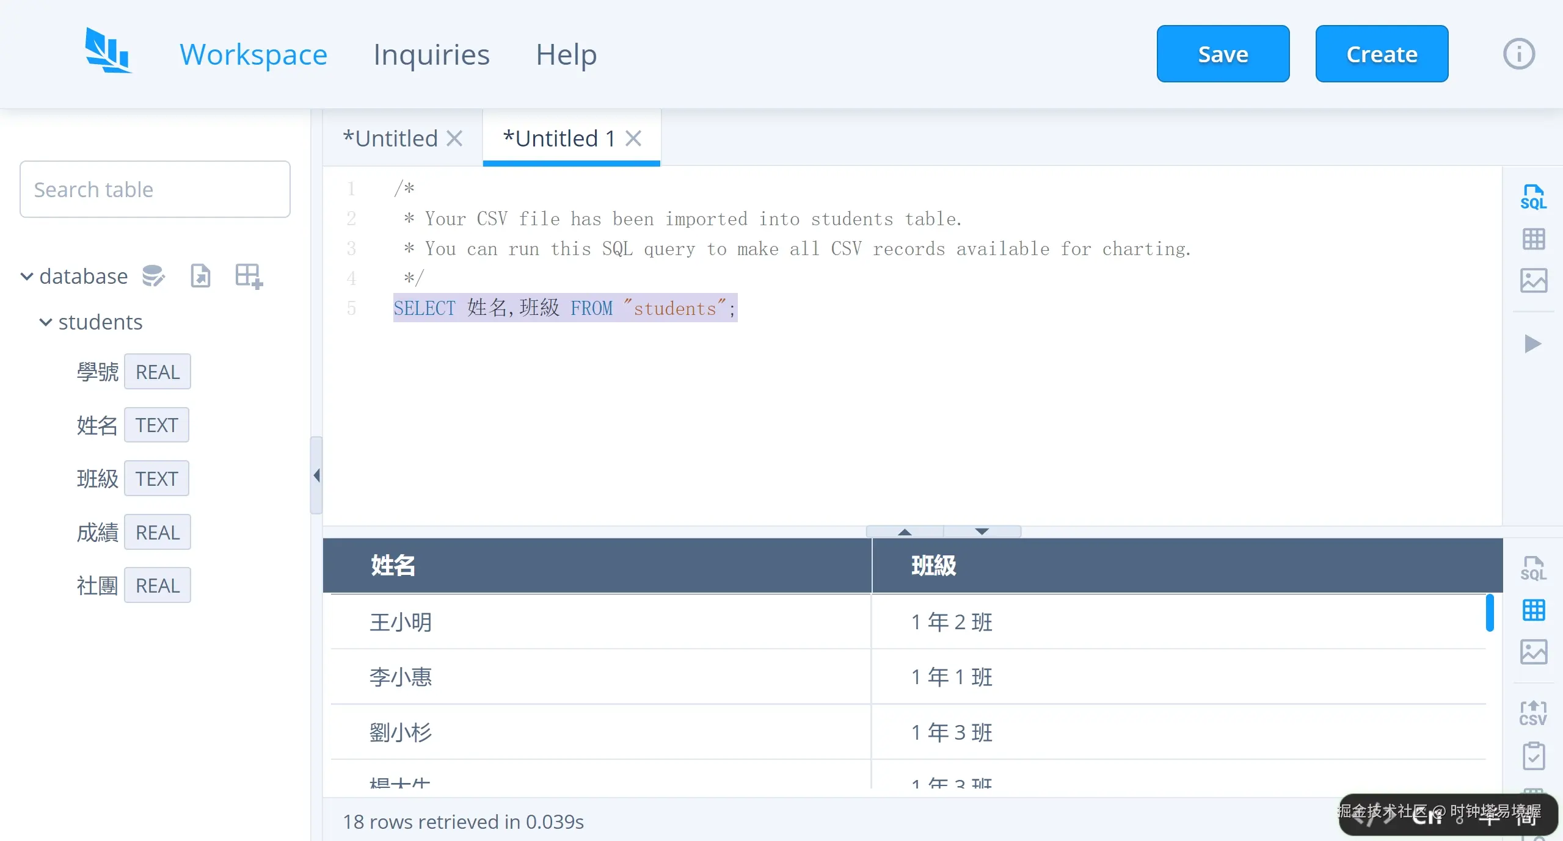The width and height of the screenshot is (1563, 841).
Task: Collapse the database tree item
Action: pyautogui.click(x=26, y=276)
